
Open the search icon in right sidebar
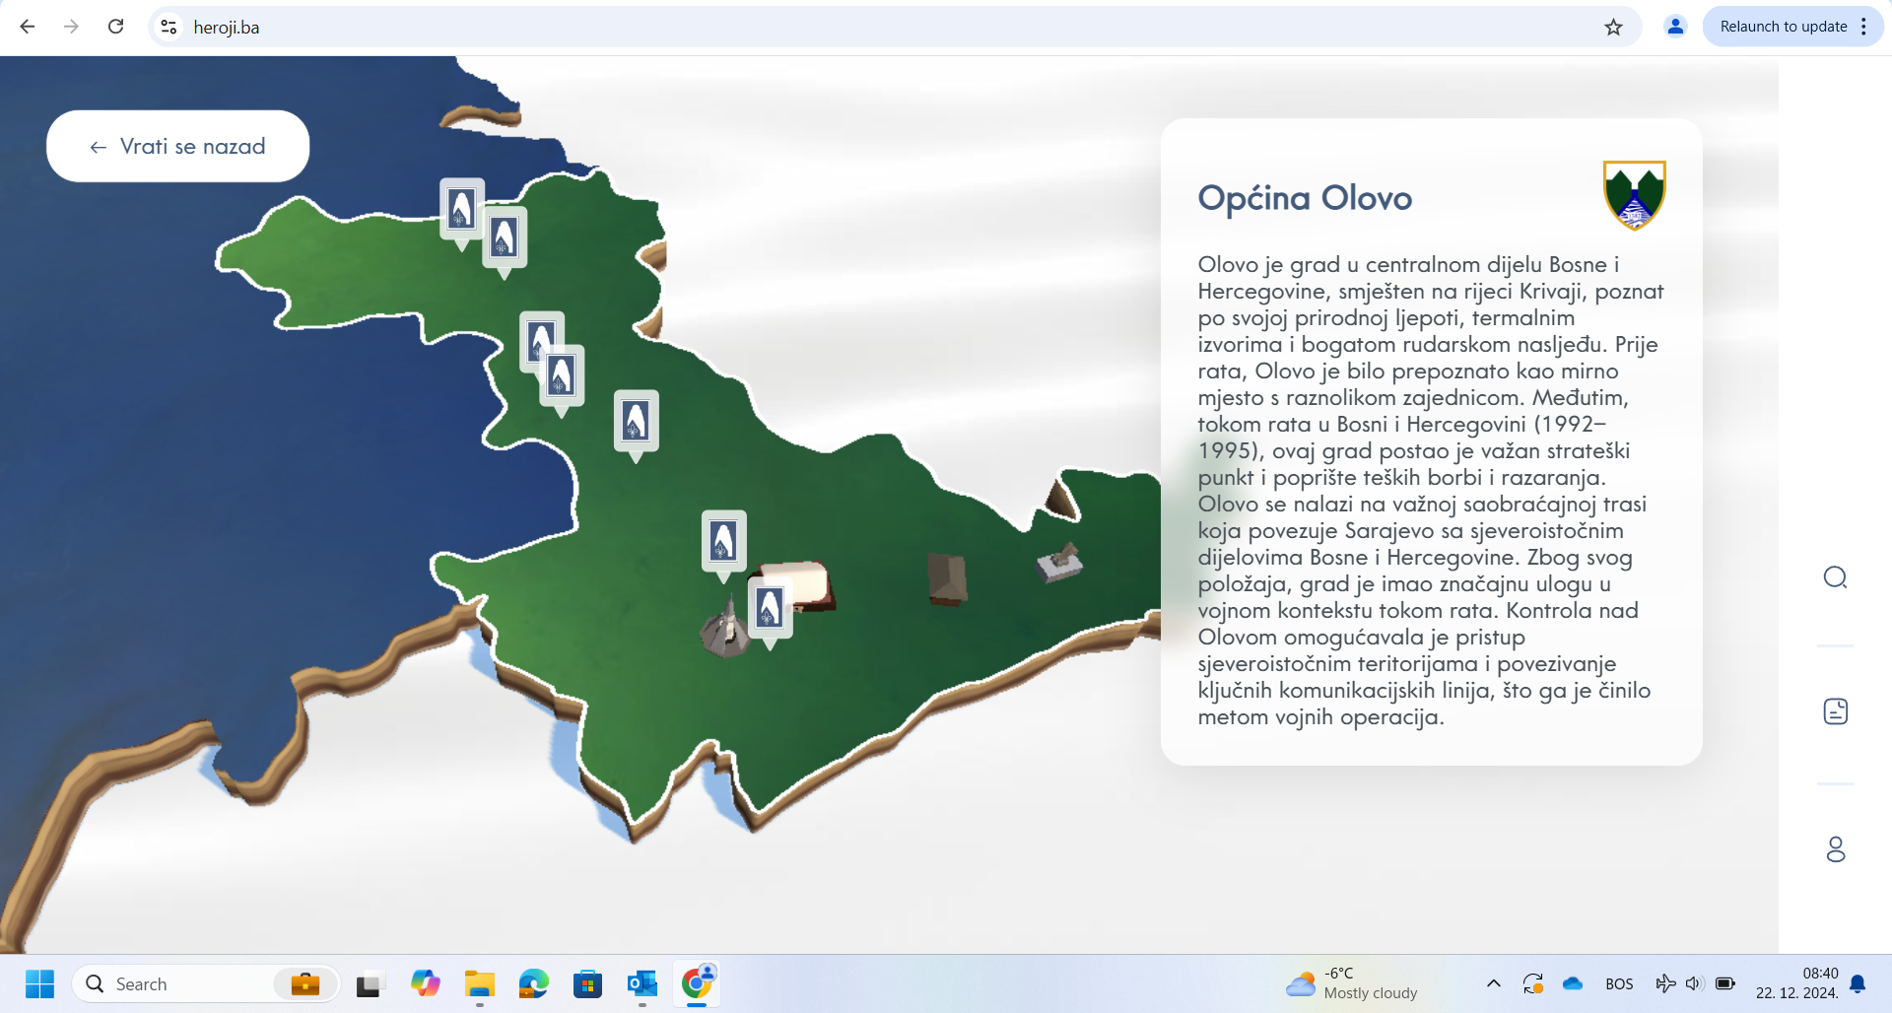(1835, 577)
